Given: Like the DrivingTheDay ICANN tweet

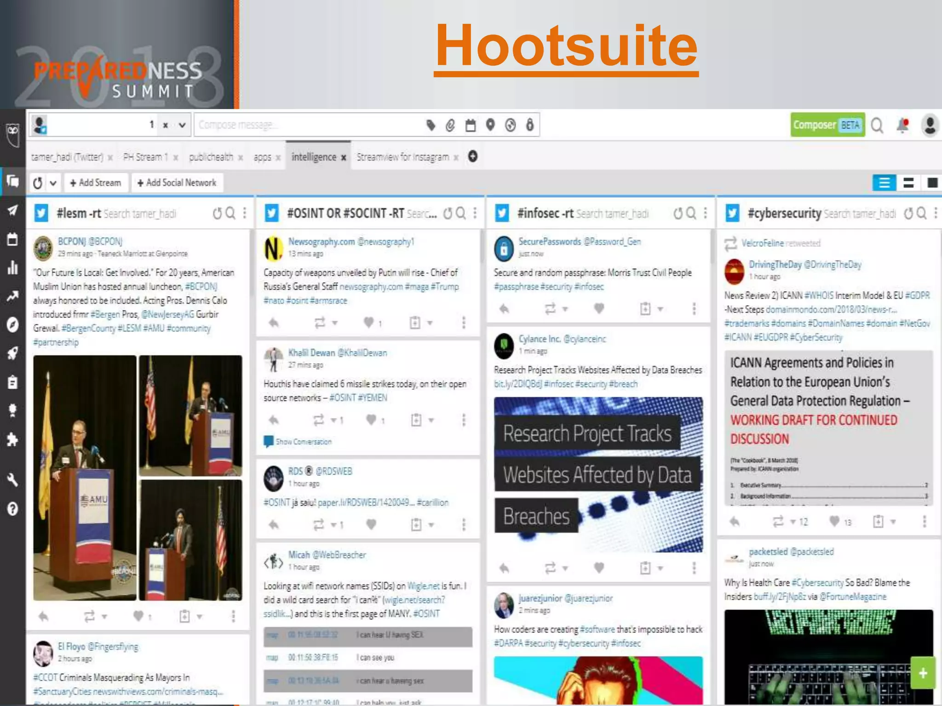Looking at the screenshot, I should pyautogui.click(x=834, y=521).
